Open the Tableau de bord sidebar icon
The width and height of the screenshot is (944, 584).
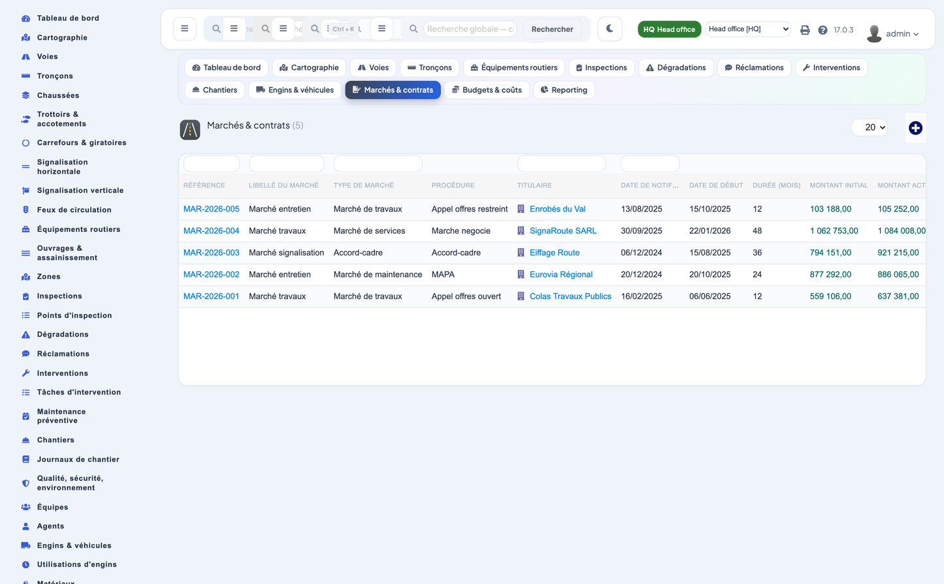tap(25, 18)
